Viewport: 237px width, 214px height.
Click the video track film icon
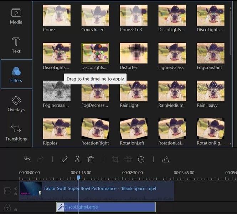coord(7,191)
